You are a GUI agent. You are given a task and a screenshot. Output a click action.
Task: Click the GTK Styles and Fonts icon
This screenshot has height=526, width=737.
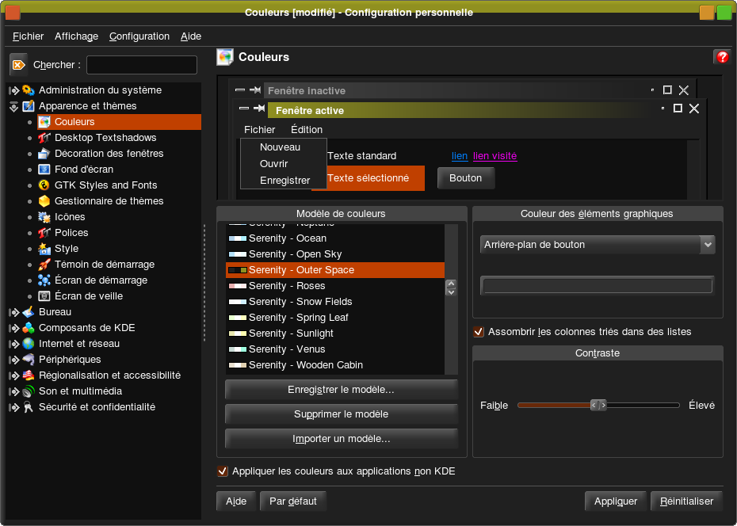[x=44, y=185]
